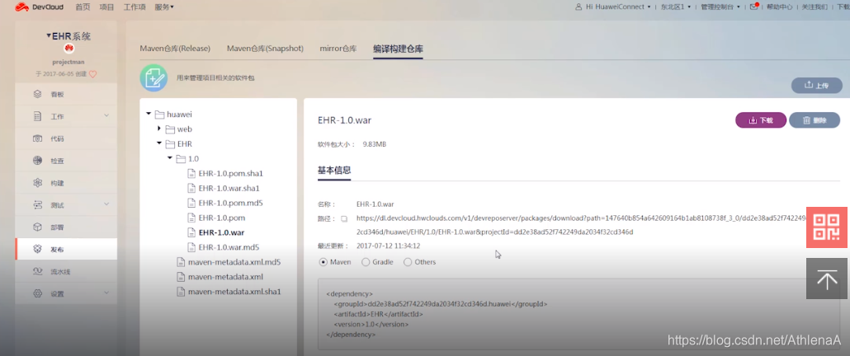Expand the 测试 sidebar chevron
This screenshot has width=850, height=356.
pos(106,204)
